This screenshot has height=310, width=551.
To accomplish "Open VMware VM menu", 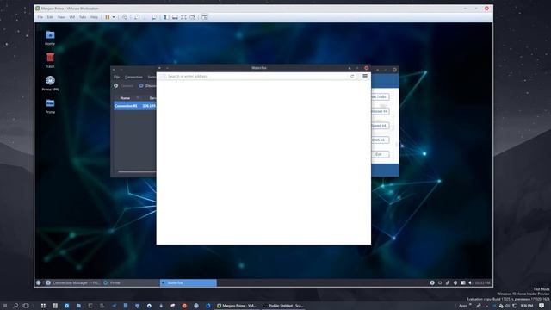I will coord(72,17).
